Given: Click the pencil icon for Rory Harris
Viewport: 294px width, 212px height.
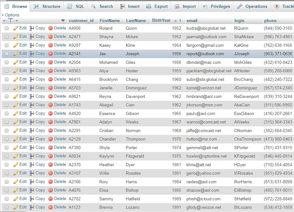Looking at the screenshot, I should (x=16, y=182).
